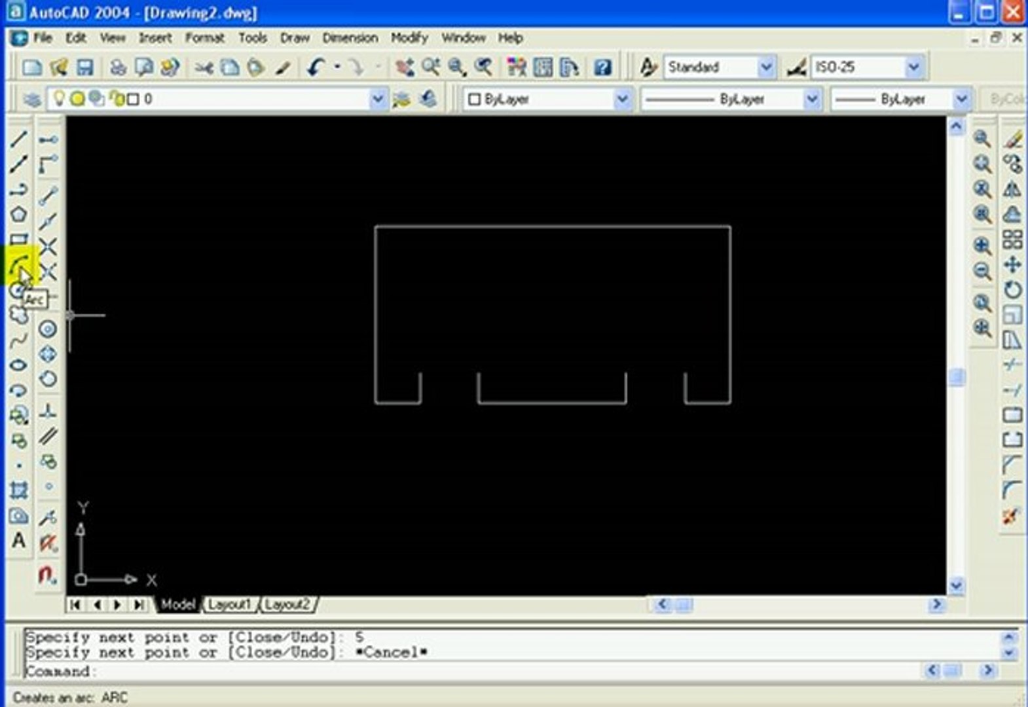Open AutoCAD Help question mark icon
The image size is (1028, 707).
(602, 67)
